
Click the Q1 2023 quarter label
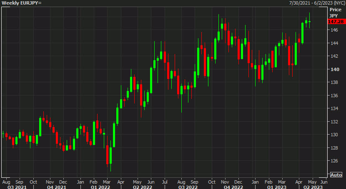pyautogui.click(x=276, y=187)
